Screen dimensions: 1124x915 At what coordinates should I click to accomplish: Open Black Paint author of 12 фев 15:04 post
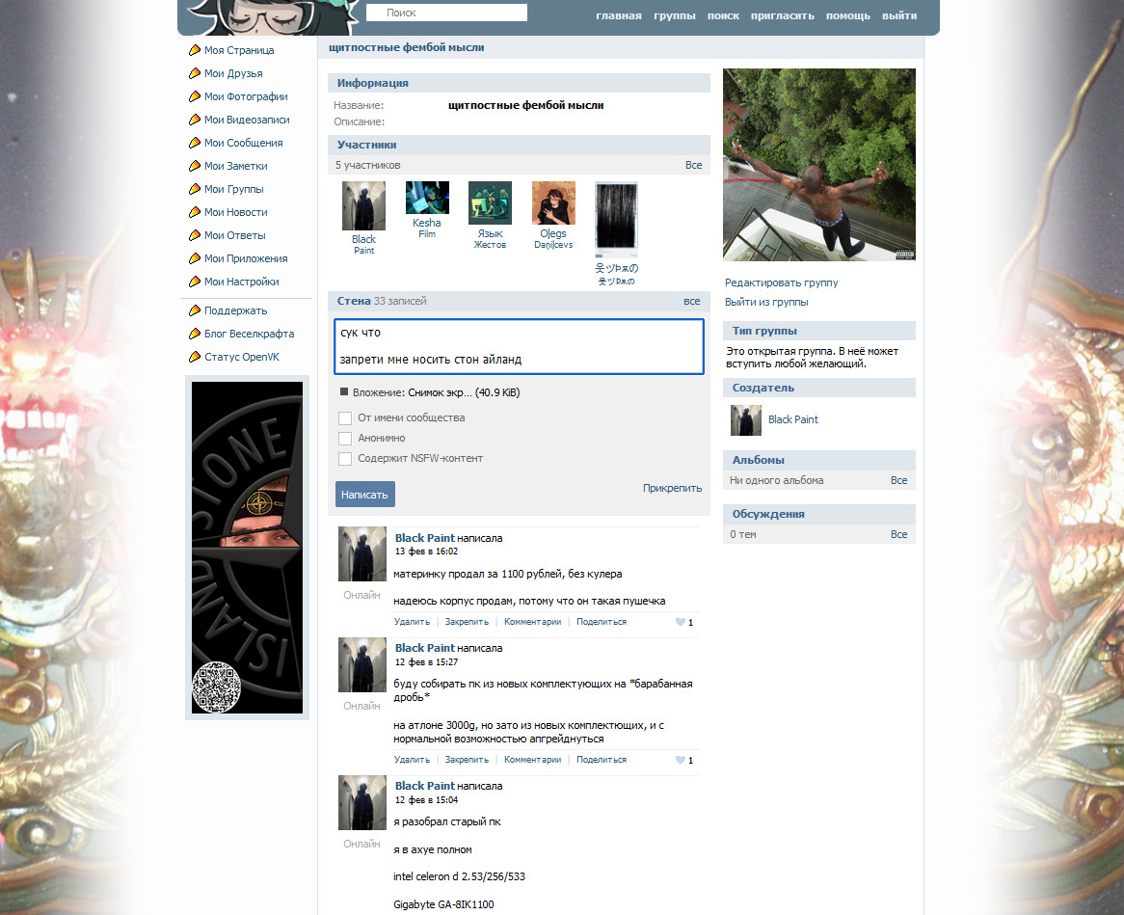tap(425, 786)
